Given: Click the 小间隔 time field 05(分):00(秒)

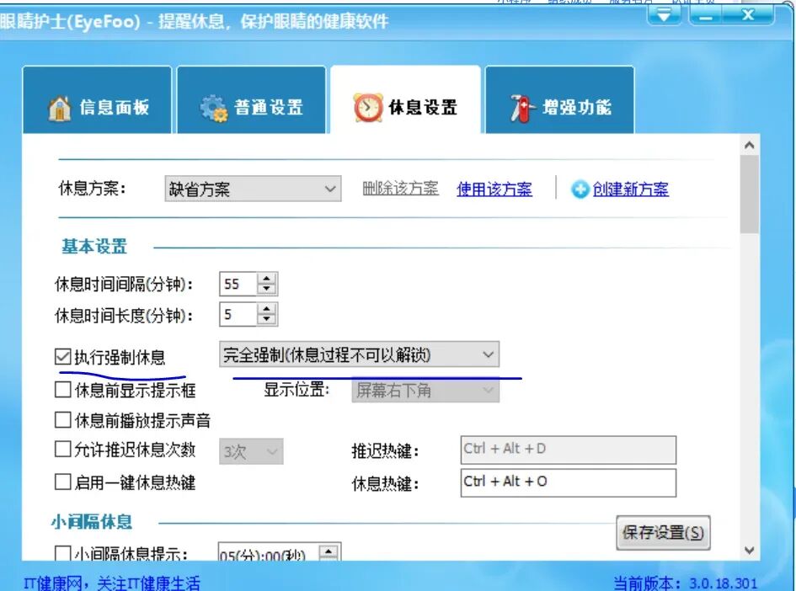Looking at the screenshot, I should [269, 553].
